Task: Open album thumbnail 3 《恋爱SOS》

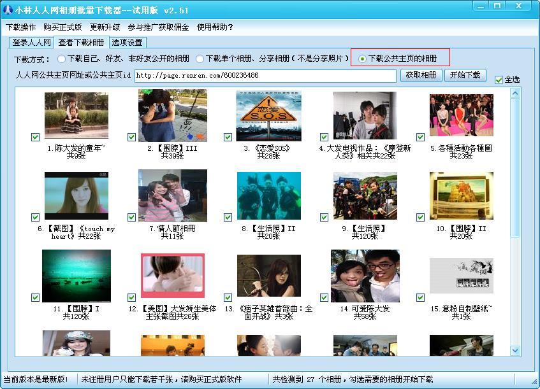Action: click(268, 116)
